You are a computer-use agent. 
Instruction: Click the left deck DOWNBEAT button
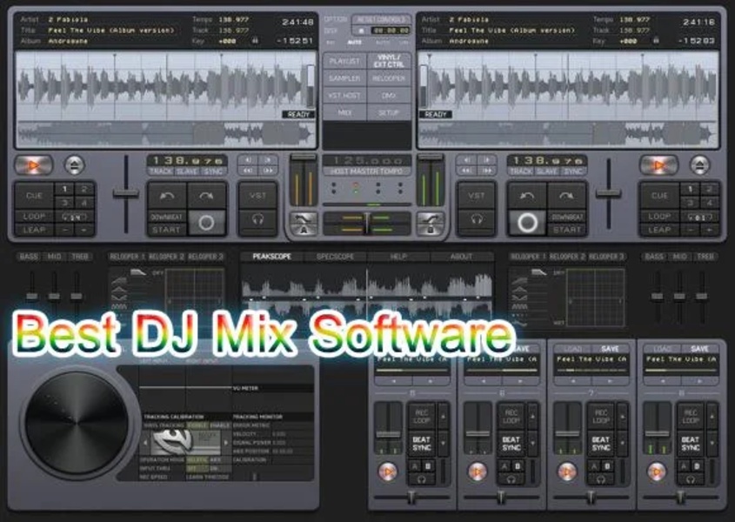tap(166, 217)
